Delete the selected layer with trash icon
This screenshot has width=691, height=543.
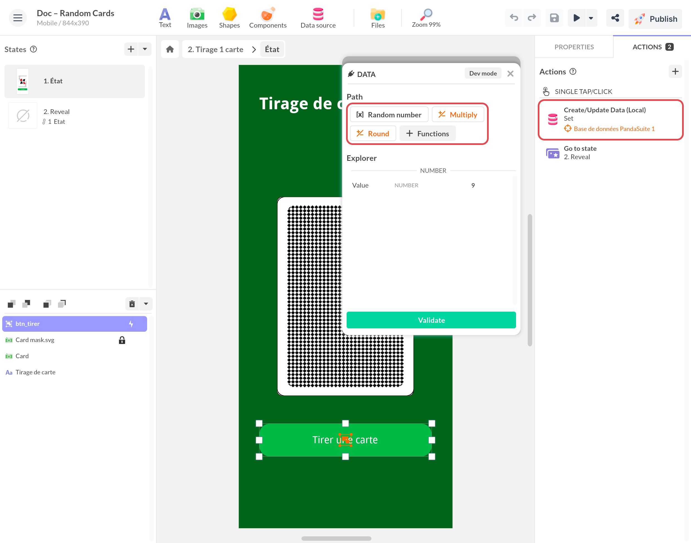(x=132, y=304)
